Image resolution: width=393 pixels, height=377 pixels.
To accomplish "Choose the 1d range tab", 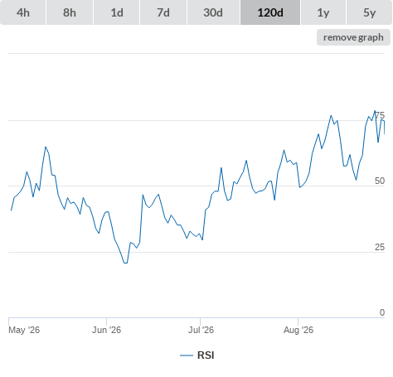I will (117, 12).
